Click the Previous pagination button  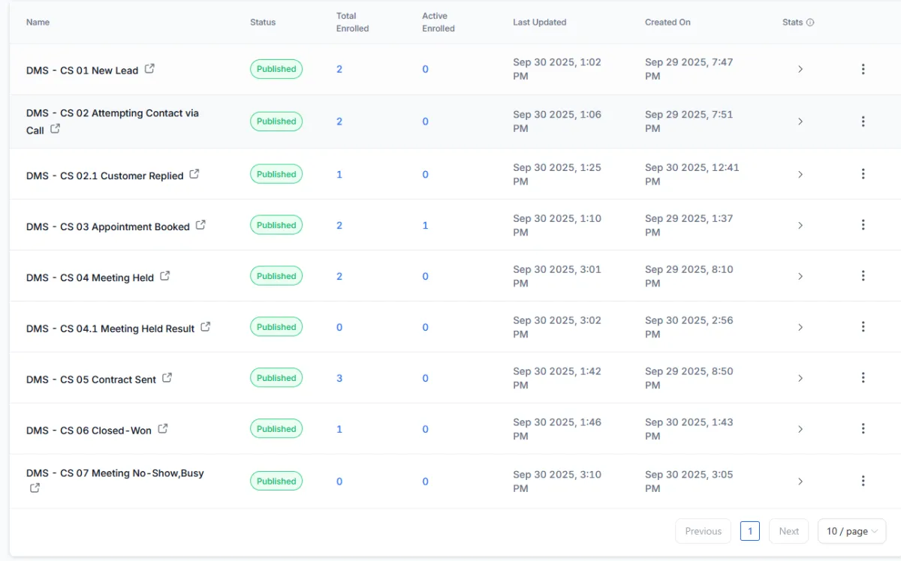point(703,531)
